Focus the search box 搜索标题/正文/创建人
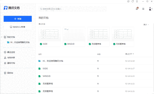Image resolution: width=154 pixels, height=94 pixels. pyautogui.click(x=72, y=9)
